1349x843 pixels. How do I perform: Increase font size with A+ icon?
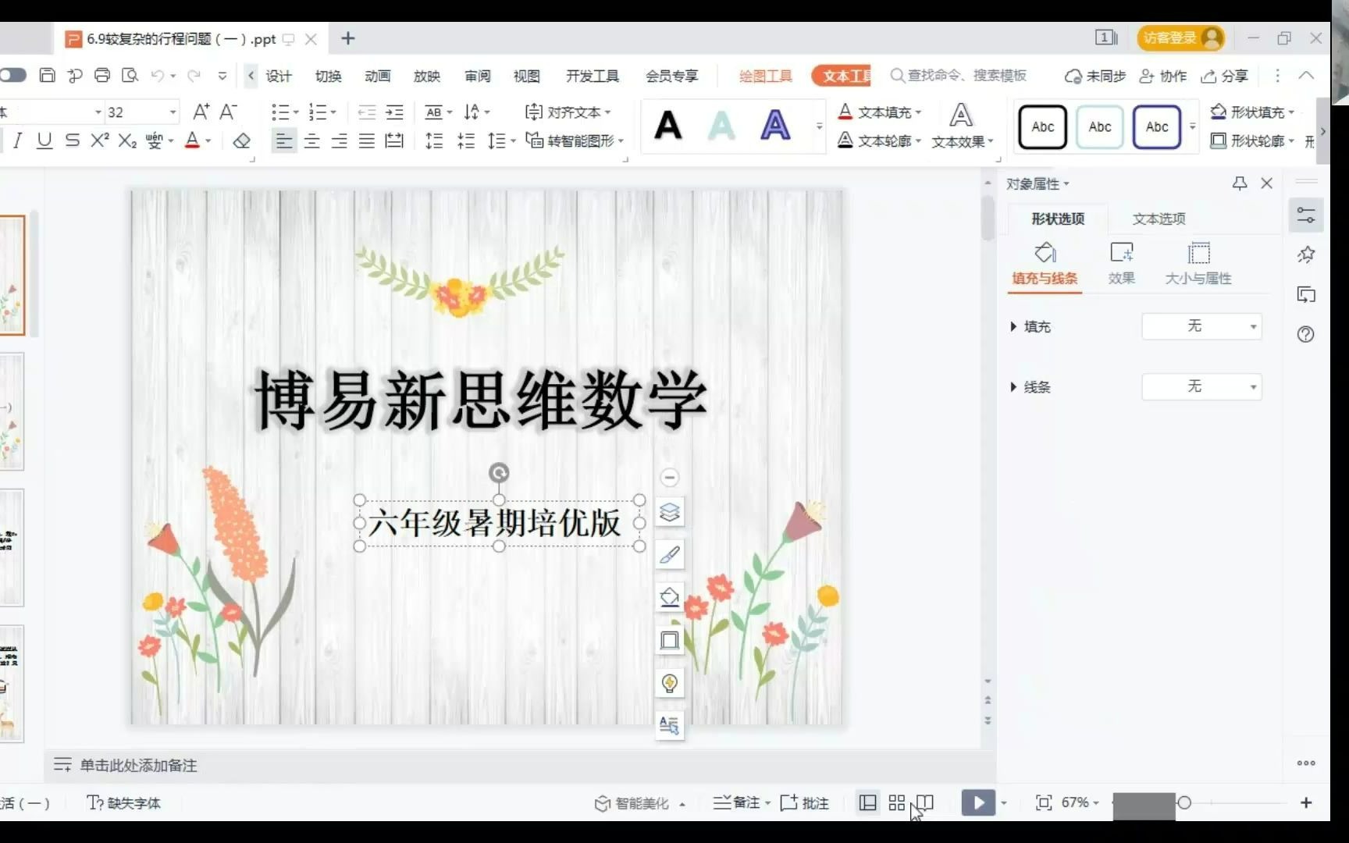201,112
